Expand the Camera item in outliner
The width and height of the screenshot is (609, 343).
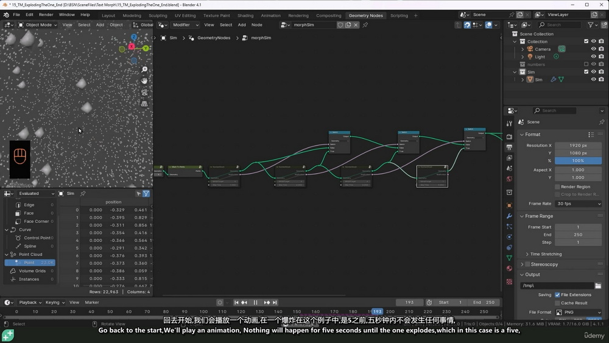click(523, 49)
